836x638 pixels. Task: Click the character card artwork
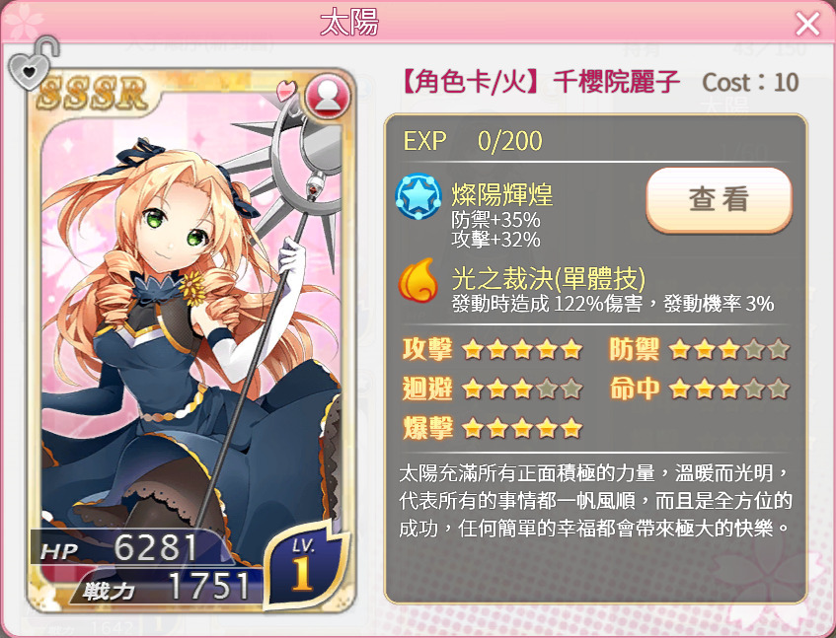pyautogui.click(x=190, y=341)
